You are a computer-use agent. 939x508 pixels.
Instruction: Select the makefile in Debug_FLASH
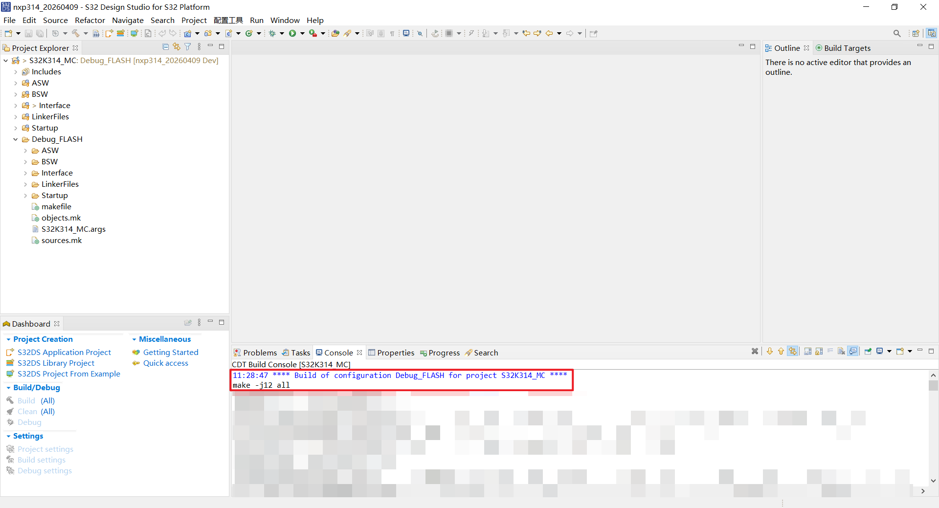56,207
